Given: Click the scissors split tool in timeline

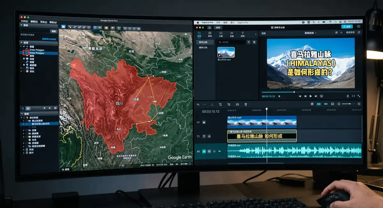Looking at the screenshot, I should (213, 104).
